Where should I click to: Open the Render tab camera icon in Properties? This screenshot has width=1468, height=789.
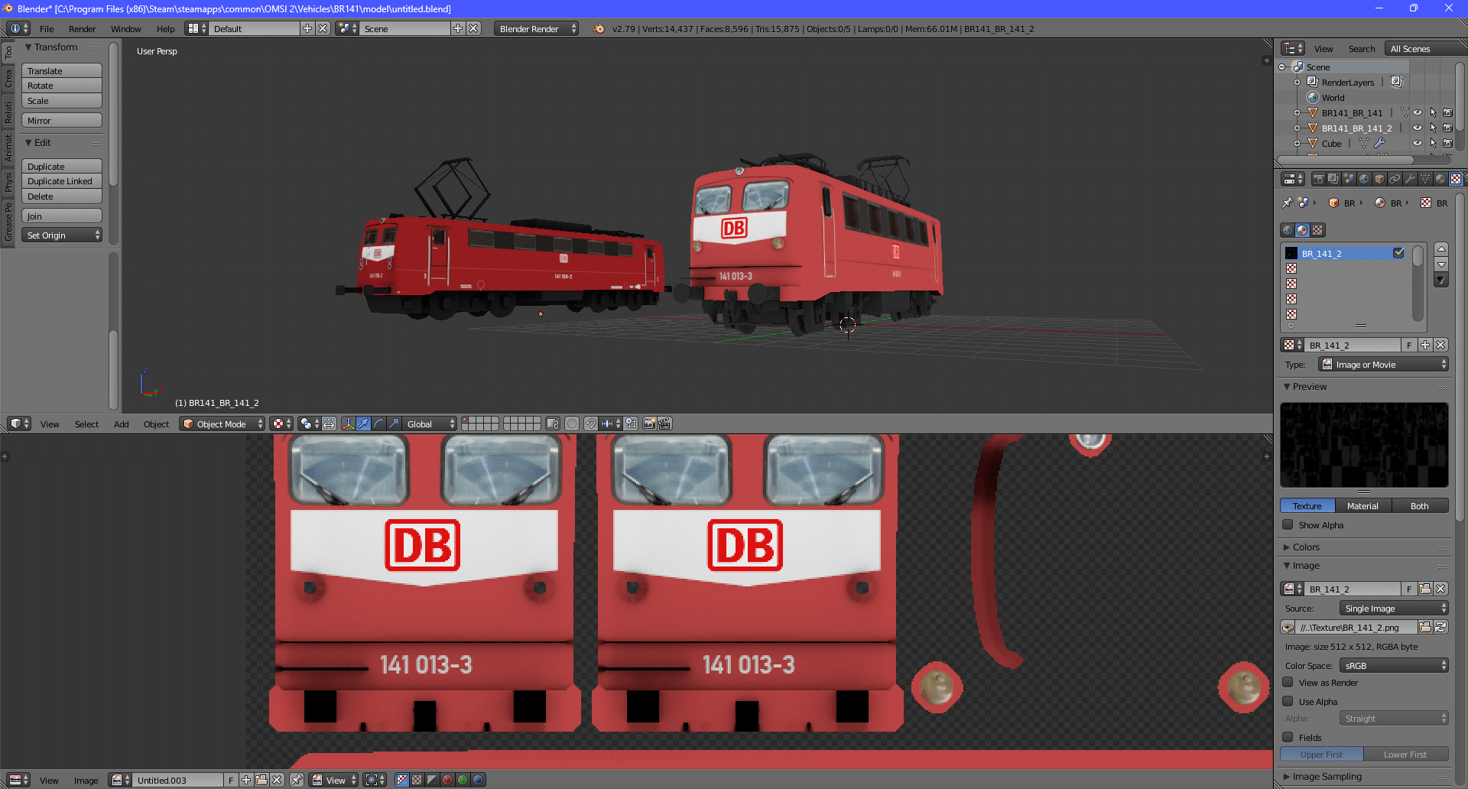(x=1318, y=179)
